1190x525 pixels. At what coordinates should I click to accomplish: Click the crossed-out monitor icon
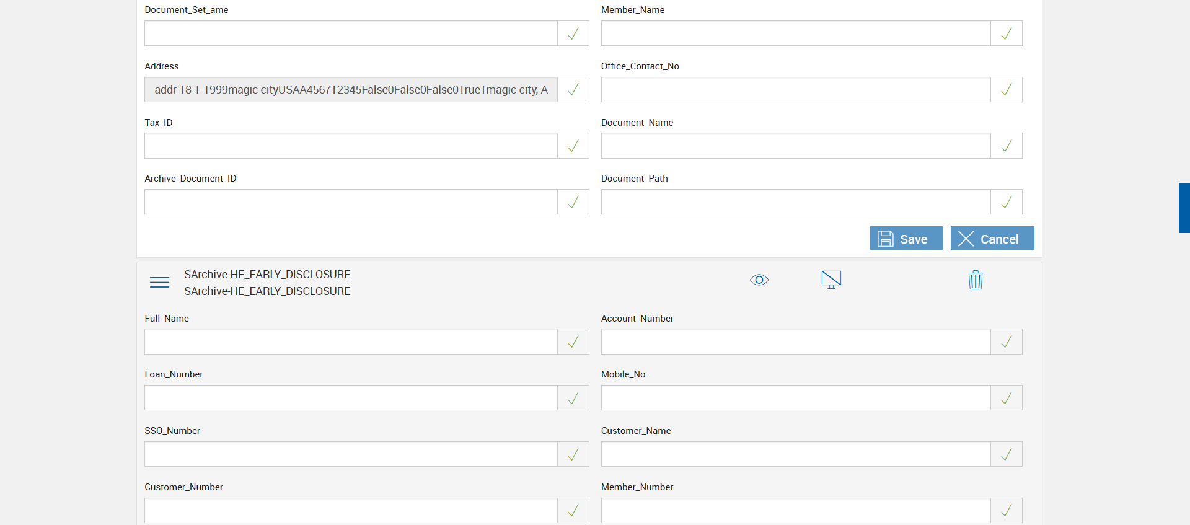tap(831, 280)
